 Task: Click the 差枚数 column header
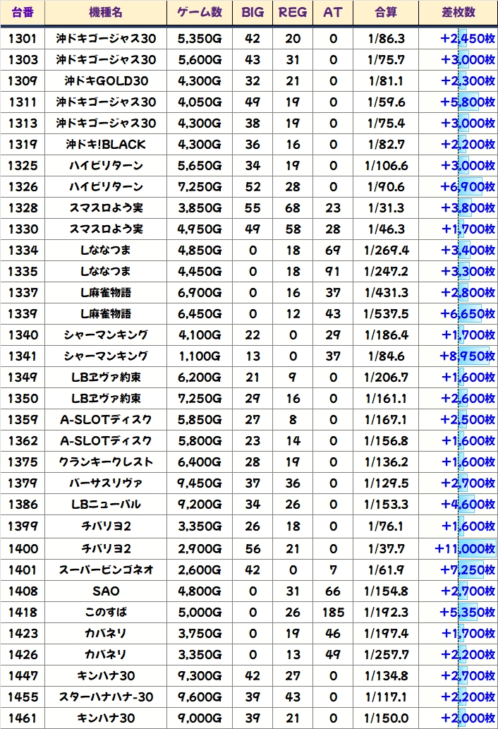click(458, 13)
